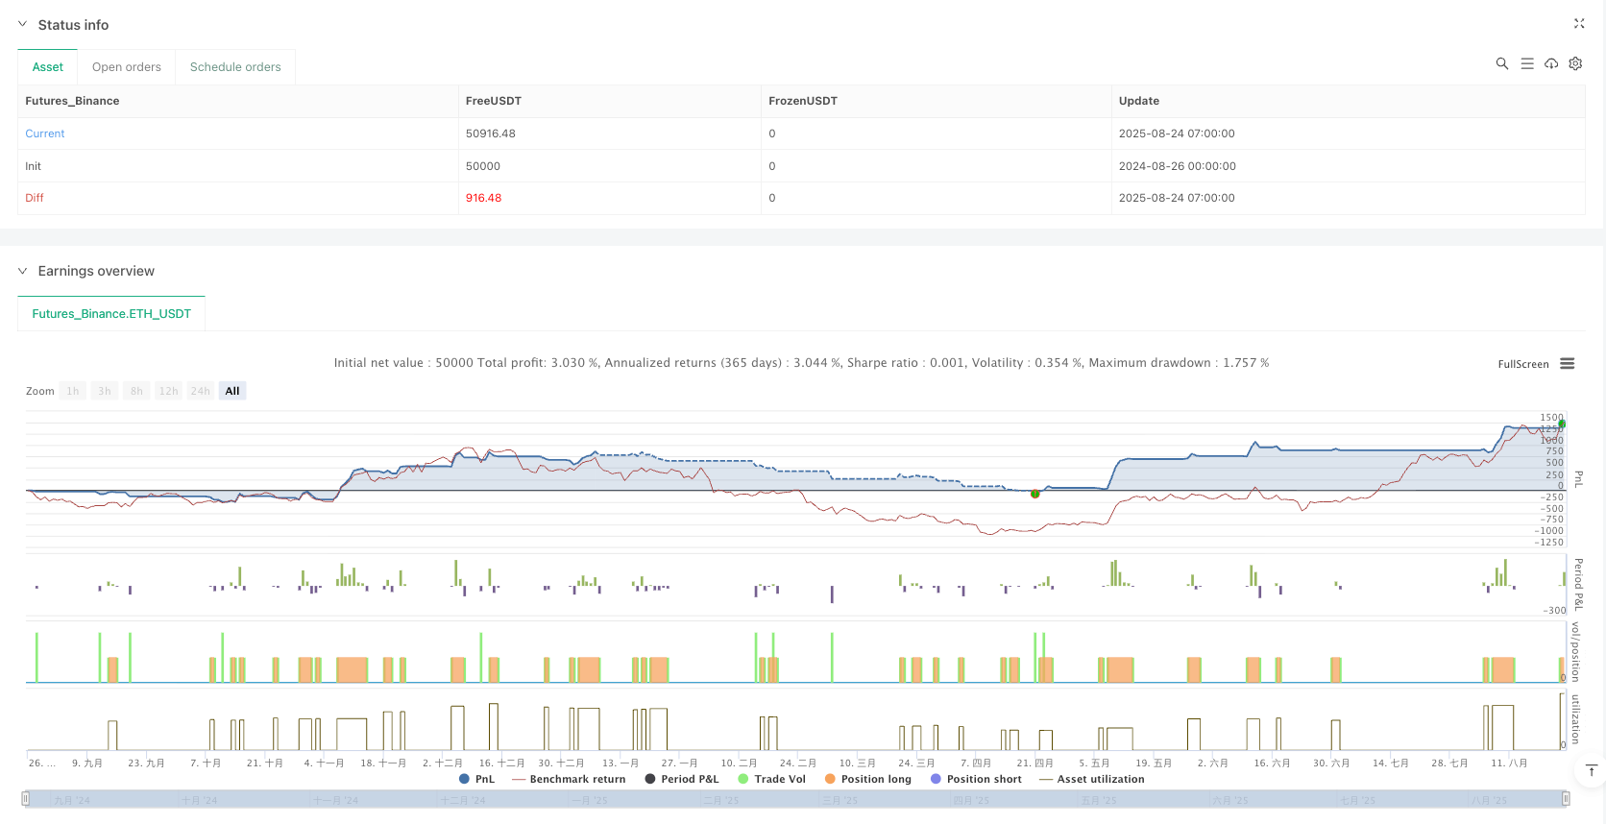Click the search magnifier icon

1501,64
